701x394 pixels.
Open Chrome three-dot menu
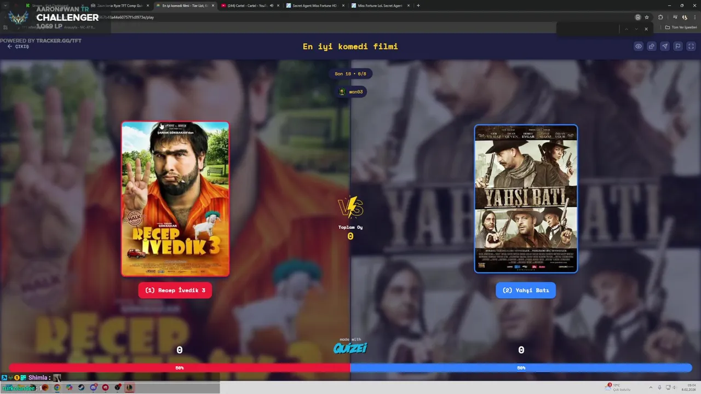(695, 18)
